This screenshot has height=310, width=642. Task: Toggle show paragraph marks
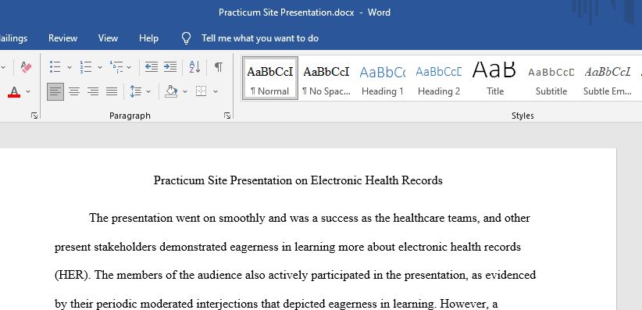tap(219, 66)
